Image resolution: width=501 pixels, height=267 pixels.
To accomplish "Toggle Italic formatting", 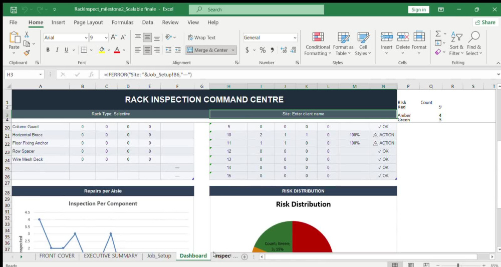I will [57, 50].
